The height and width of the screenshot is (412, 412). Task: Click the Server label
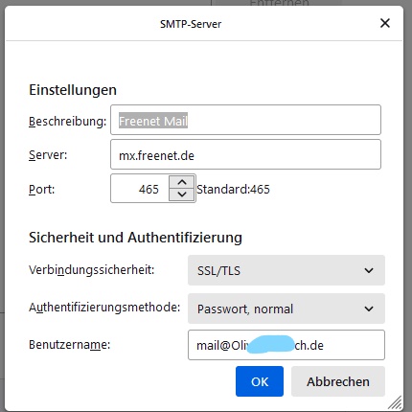click(48, 155)
